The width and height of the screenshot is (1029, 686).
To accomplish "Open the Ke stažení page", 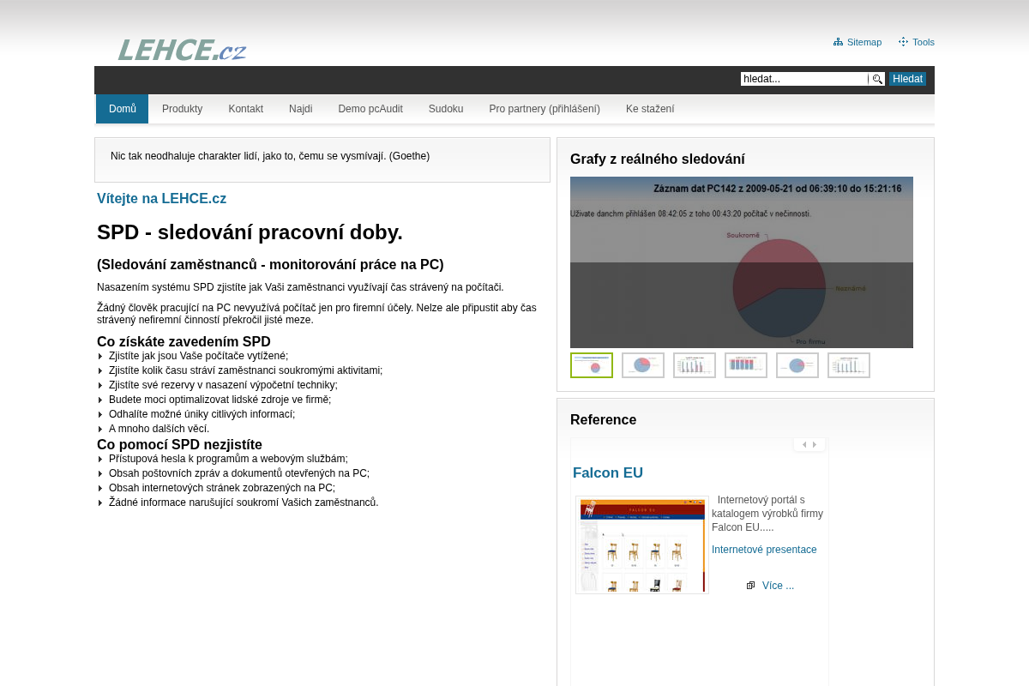I will tap(650, 109).
